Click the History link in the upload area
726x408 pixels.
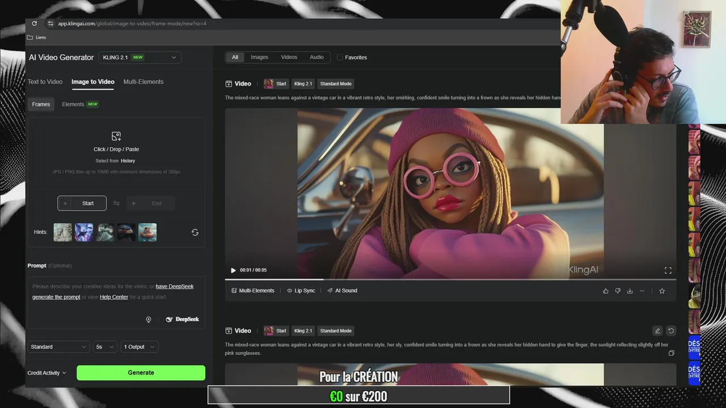(x=128, y=161)
